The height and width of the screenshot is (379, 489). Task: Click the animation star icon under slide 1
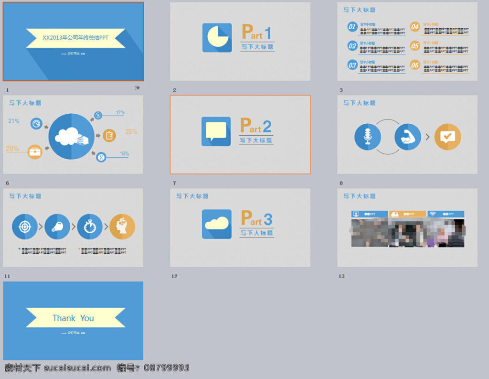(x=137, y=88)
